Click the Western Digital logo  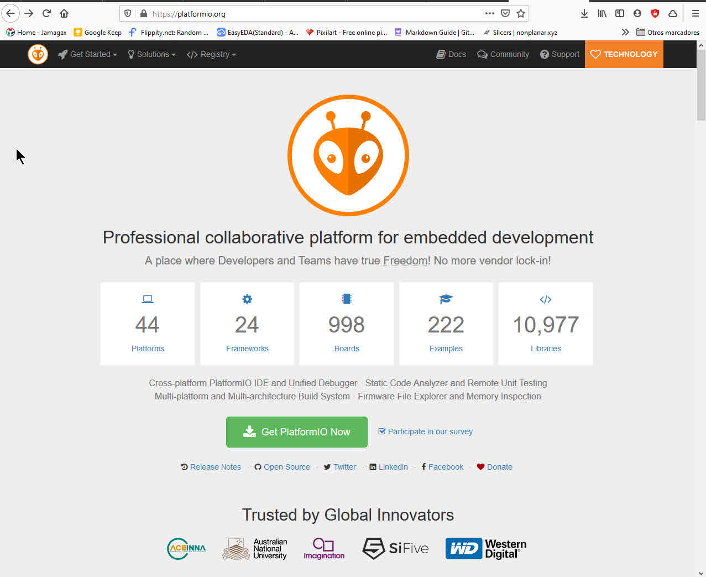(486, 549)
